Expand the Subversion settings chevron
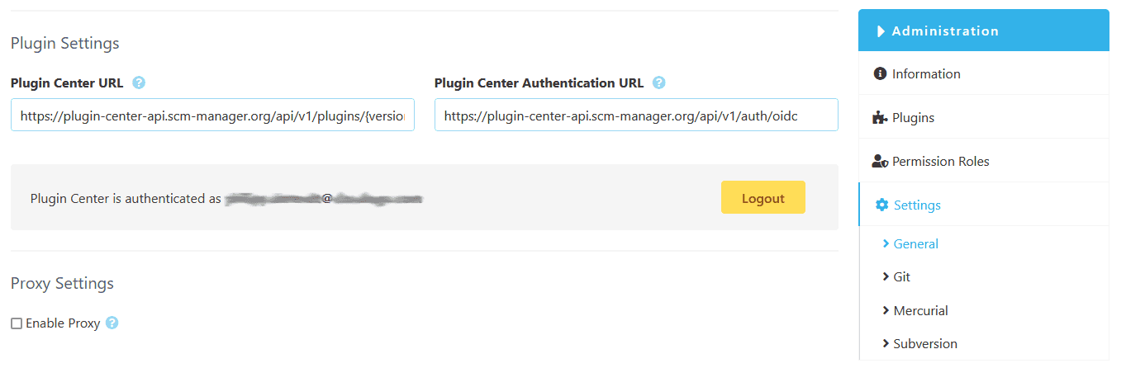This screenshot has width=1126, height=368. pyautogui.click(x=886, y=343)
